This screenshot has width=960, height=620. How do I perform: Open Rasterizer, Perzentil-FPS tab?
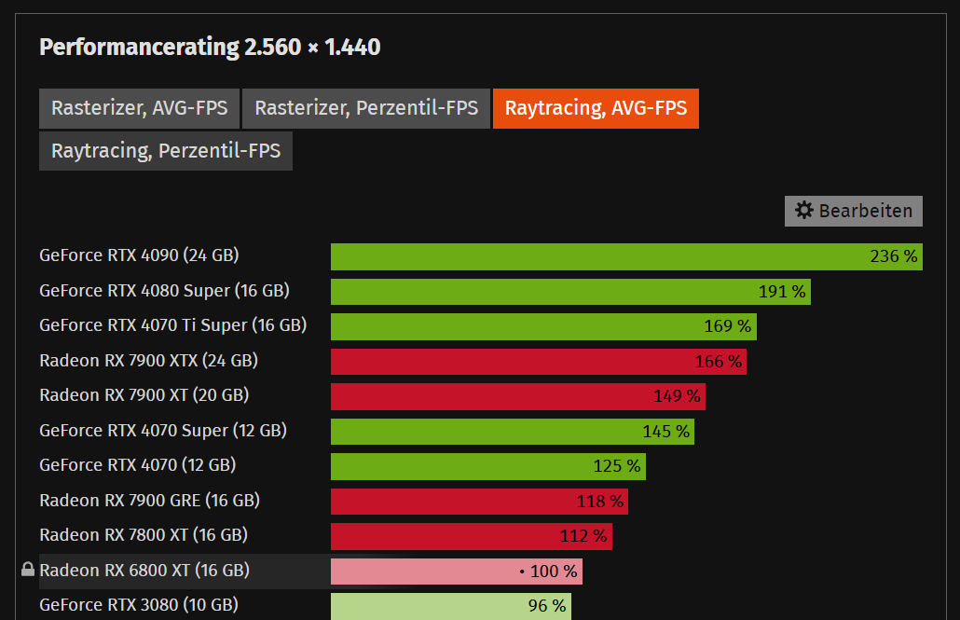(366, 108)
